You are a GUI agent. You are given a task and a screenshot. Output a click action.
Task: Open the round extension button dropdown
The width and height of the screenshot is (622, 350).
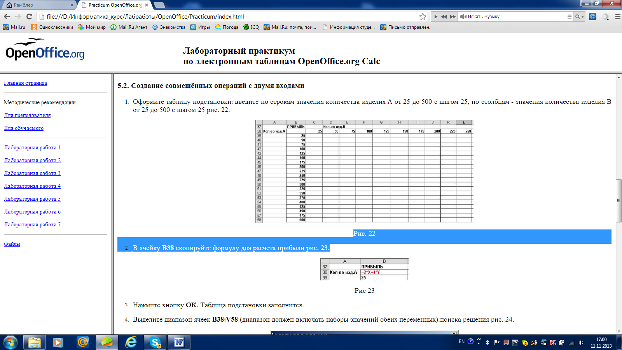[605, 17]
